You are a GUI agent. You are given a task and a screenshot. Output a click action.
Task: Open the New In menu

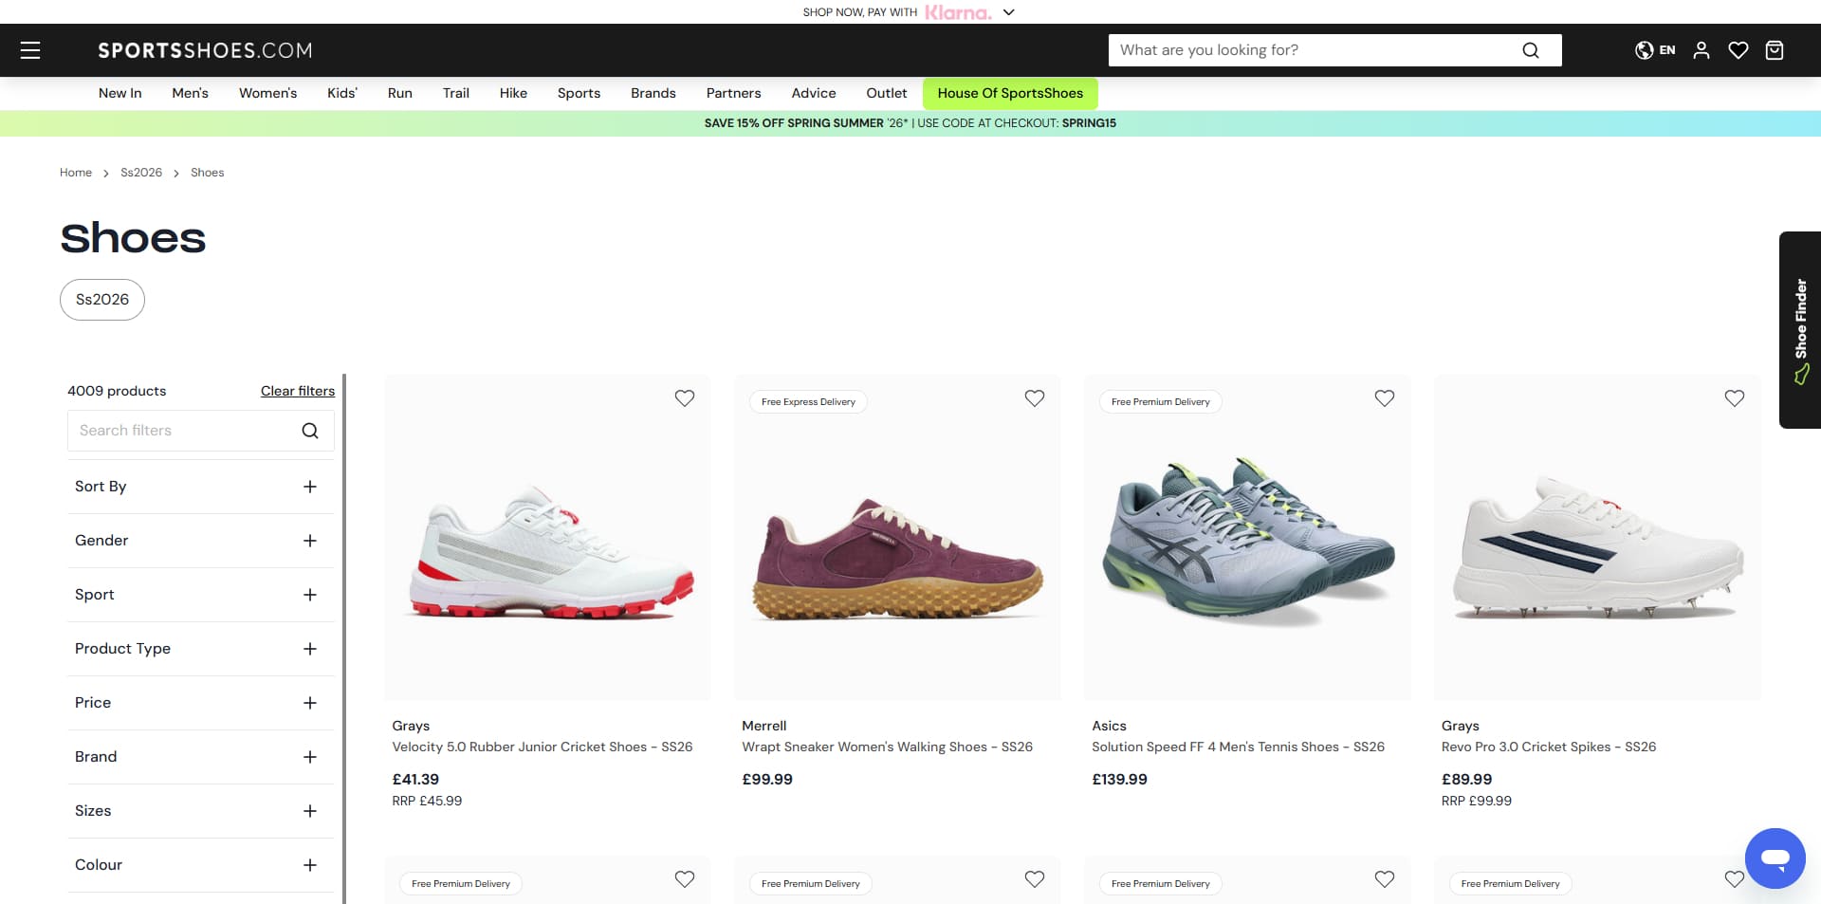pyautogui.click(x=120, y=93)
